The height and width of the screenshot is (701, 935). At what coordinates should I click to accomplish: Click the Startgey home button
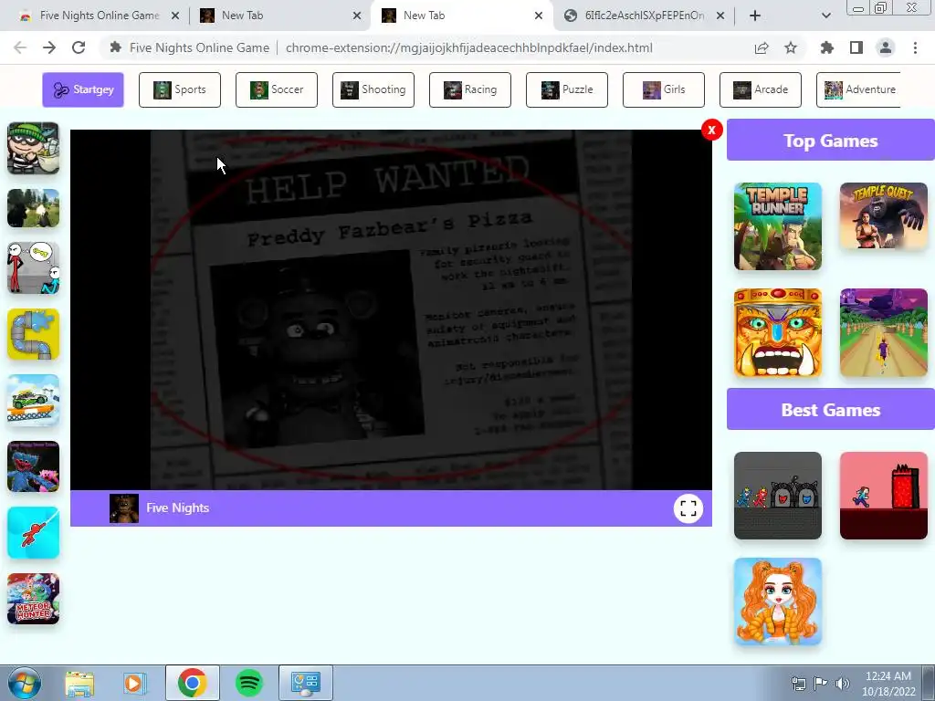click(83, 89)
